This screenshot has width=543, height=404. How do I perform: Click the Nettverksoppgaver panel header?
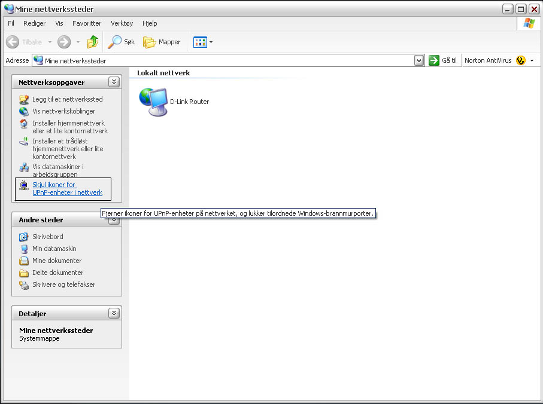(x=66, y=82)
